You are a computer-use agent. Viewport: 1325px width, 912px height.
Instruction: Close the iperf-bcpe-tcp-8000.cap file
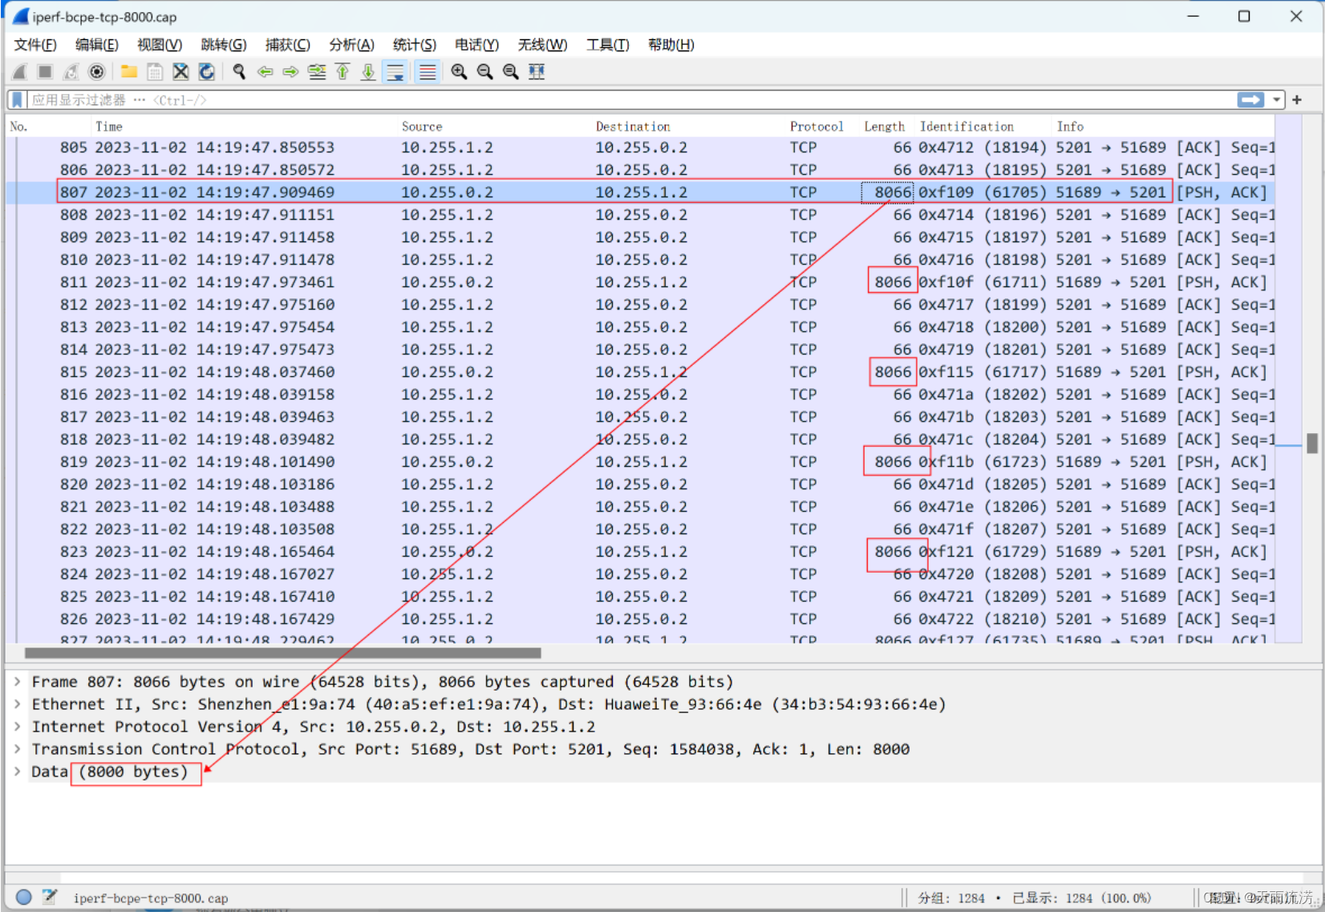point(180,71)
